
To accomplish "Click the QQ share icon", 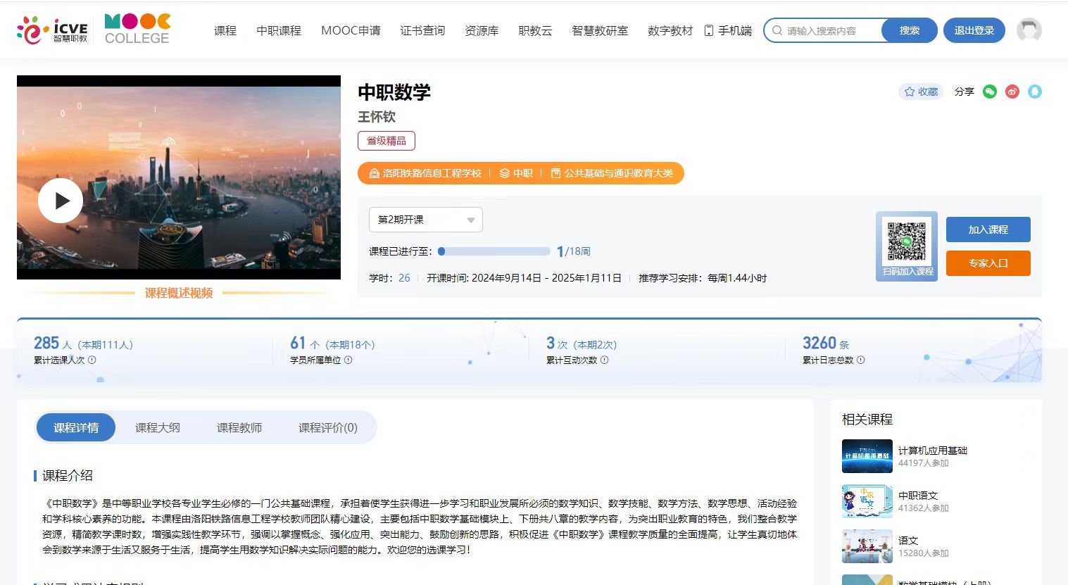I will pos(1035,92).
